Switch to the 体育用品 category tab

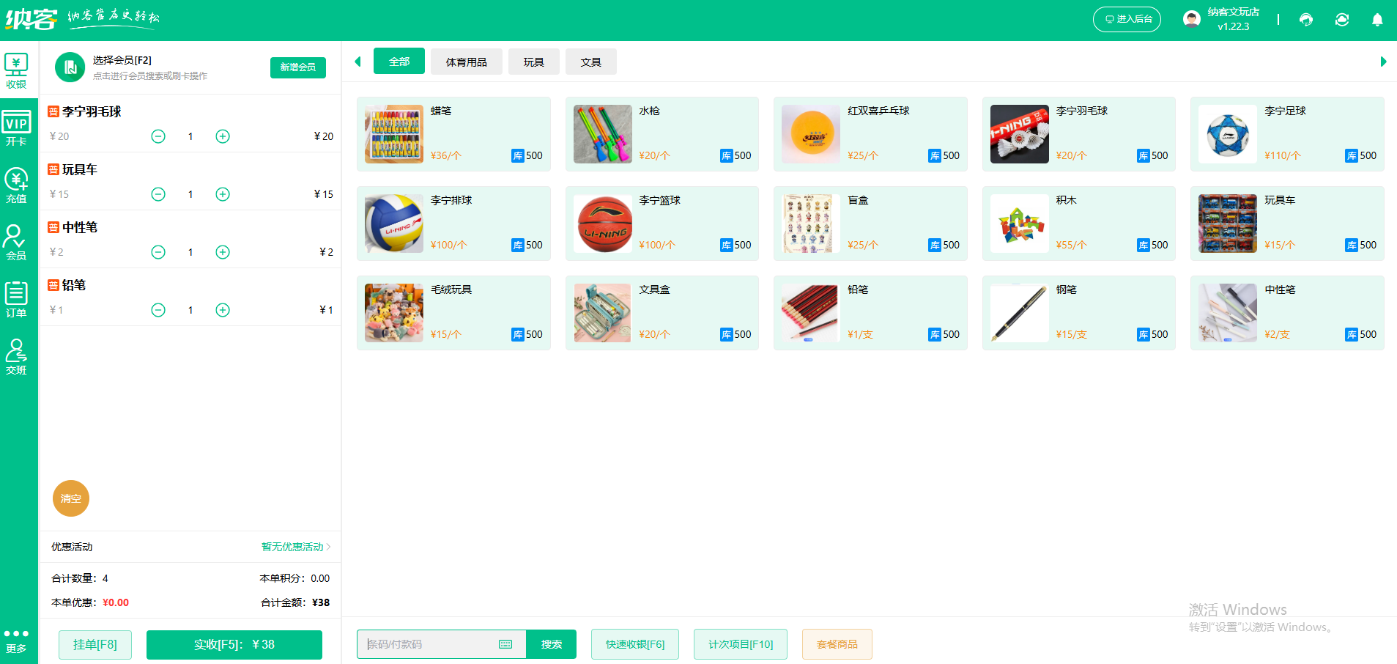[467, 62]
